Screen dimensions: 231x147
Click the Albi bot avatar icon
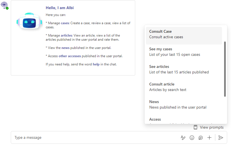[x=4, y=5]
